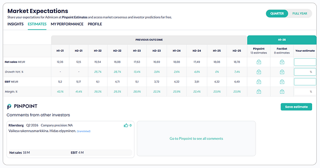Click the Margin, % row label
320x168 pixels.
click(11, 92)
